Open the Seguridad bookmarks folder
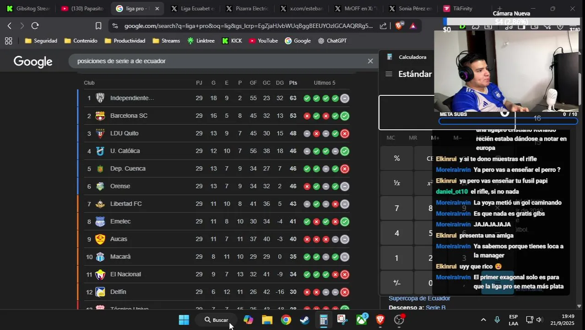Screen dimensions: 585x330 [x=41, y=41]
